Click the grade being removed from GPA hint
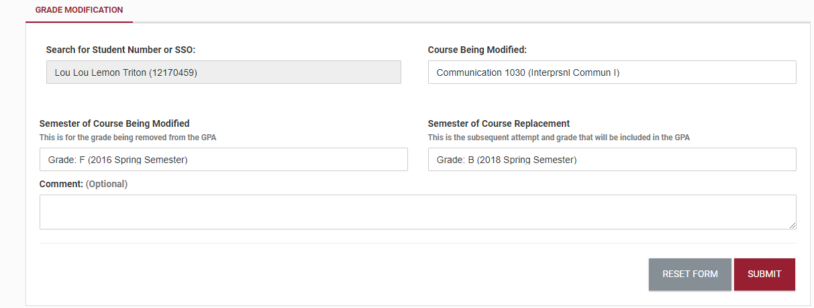The height and width of the screenshot is (308, 814). pos(128,138)
